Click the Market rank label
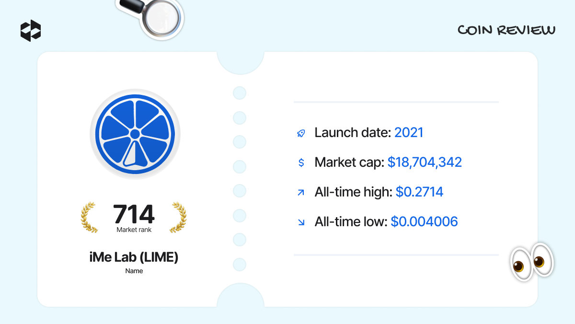This screenshot has width=575, height=324. pyautogui.click(x=134, y=230)
